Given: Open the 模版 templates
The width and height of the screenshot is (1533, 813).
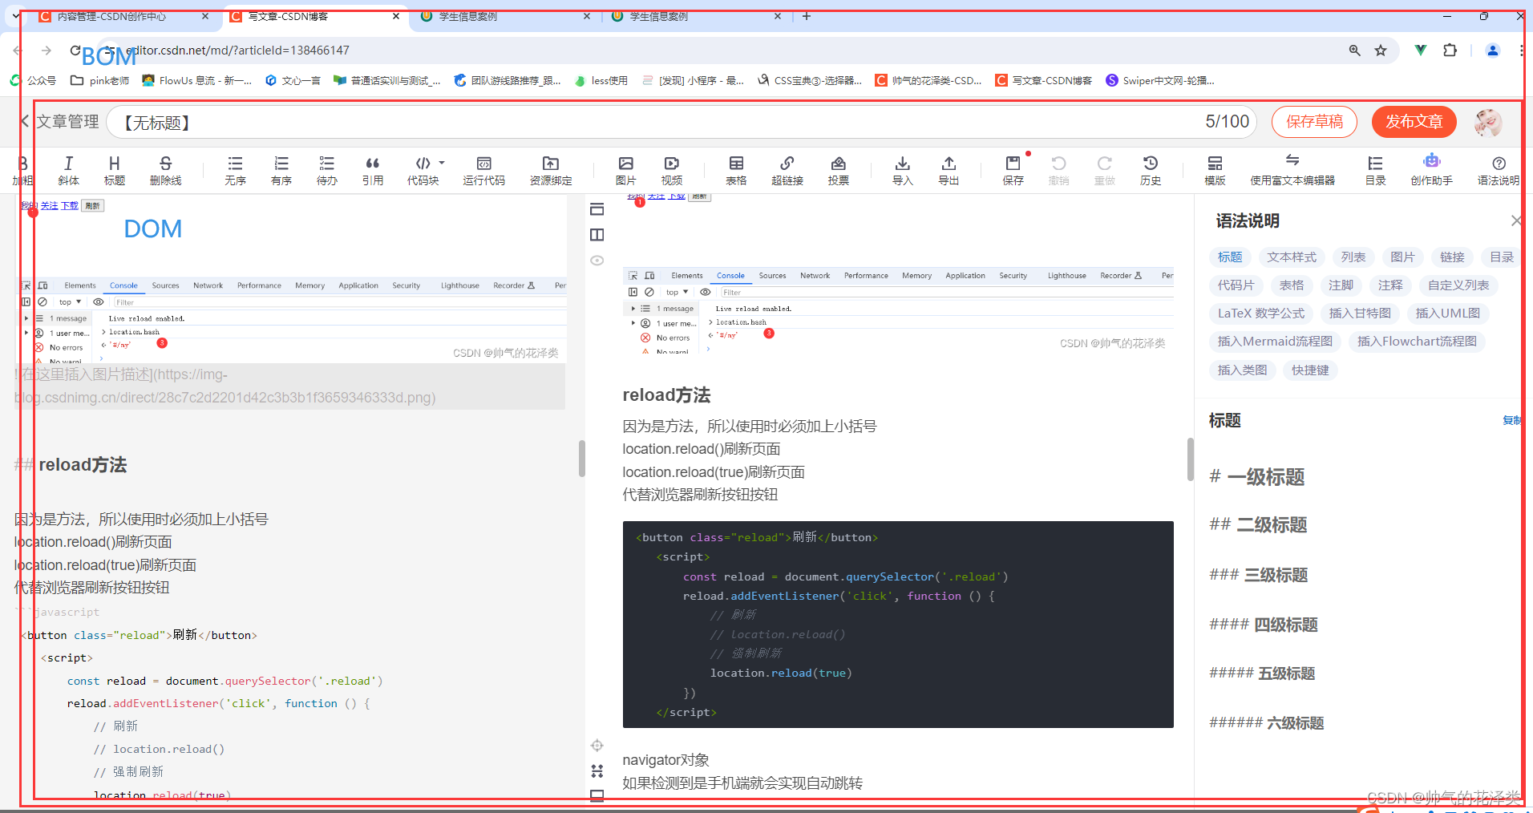Looking at the screenshot, I should [x=1215, y=171].
